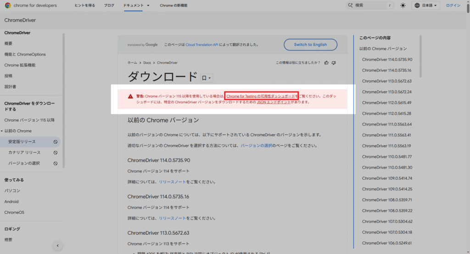
Task: Click the ログイン link
Action: (453, 6)
